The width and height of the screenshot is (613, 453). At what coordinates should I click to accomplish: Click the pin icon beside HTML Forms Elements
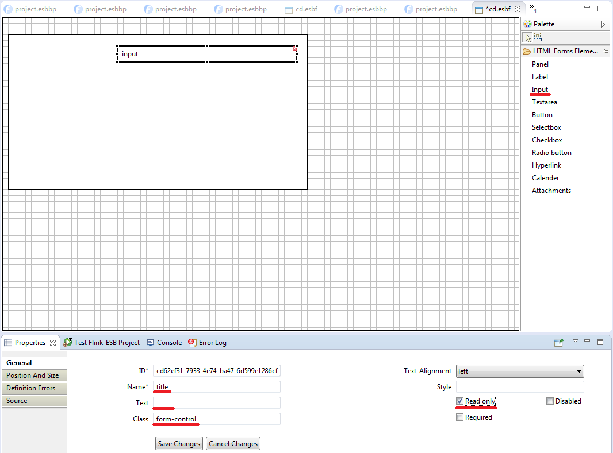(605, 52)
